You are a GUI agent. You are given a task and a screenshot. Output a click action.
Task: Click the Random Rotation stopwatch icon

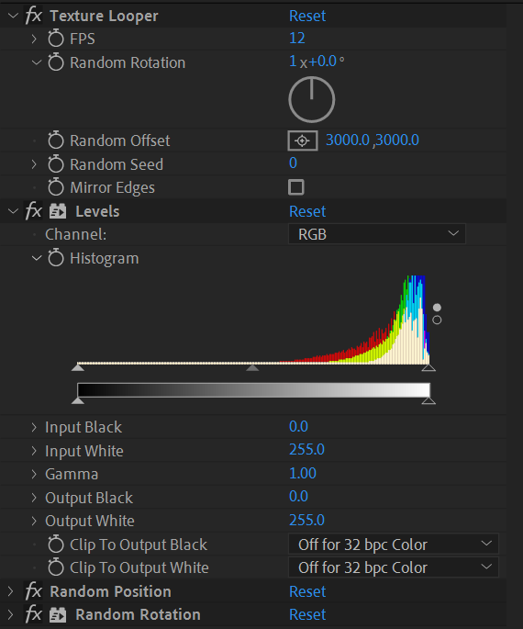56,62
